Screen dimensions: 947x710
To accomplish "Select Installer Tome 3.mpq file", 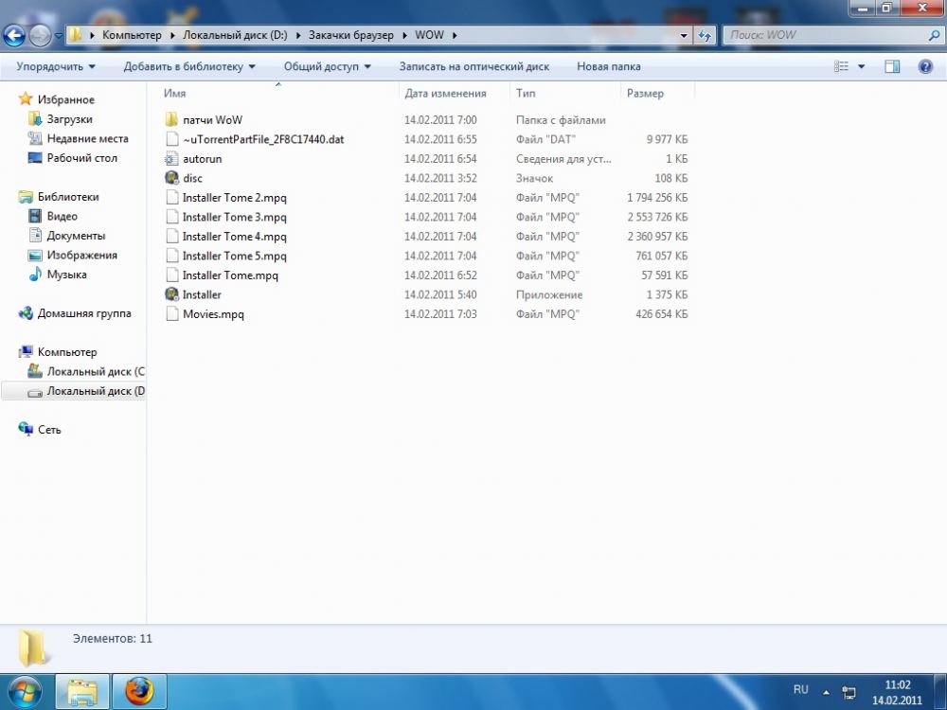I will [x=234, y=217].
